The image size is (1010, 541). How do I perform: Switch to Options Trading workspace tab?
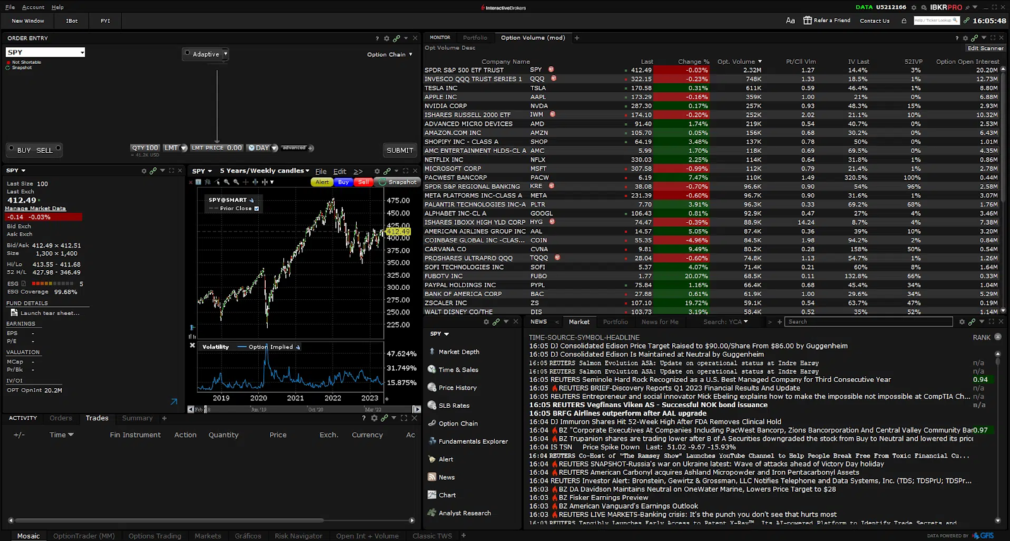pyautogui.click(x=155, y=536)
